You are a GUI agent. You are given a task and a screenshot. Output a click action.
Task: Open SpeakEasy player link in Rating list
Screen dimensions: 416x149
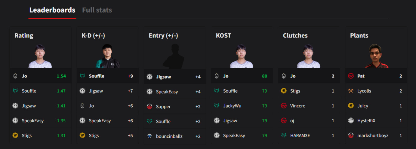click(32, 121)
